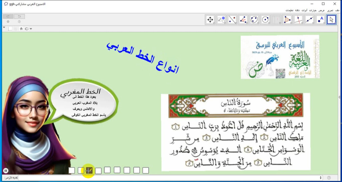This screenshot has height=182, width=342.
Task: Select the Reflect about line tool
Action: [232, 20]
